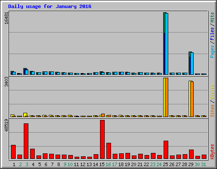Click green day label 17
Screen dimensions: 217x169
coord(114,164)
